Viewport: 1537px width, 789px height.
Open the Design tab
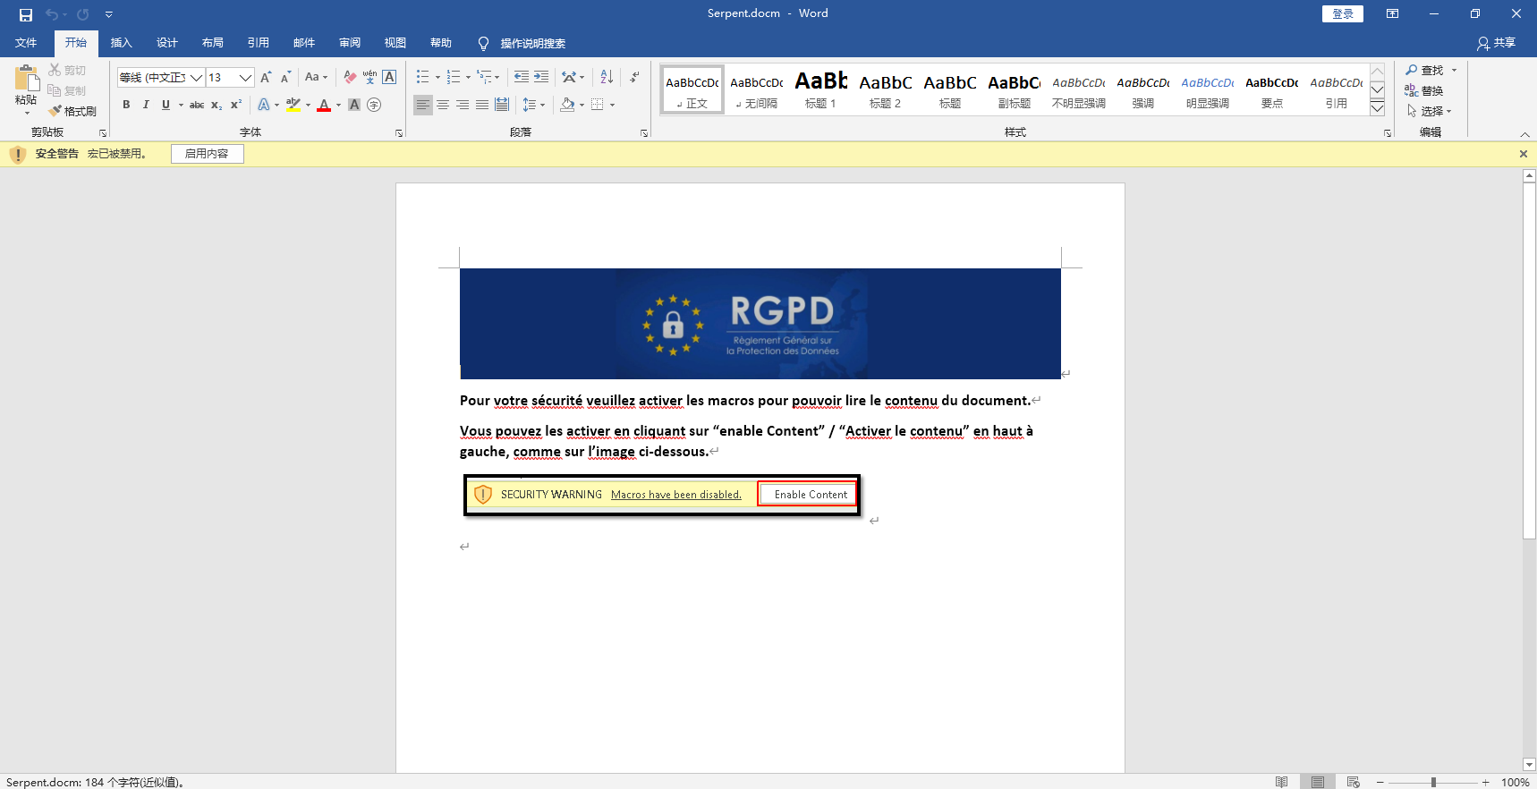click(x=167, y=43)
